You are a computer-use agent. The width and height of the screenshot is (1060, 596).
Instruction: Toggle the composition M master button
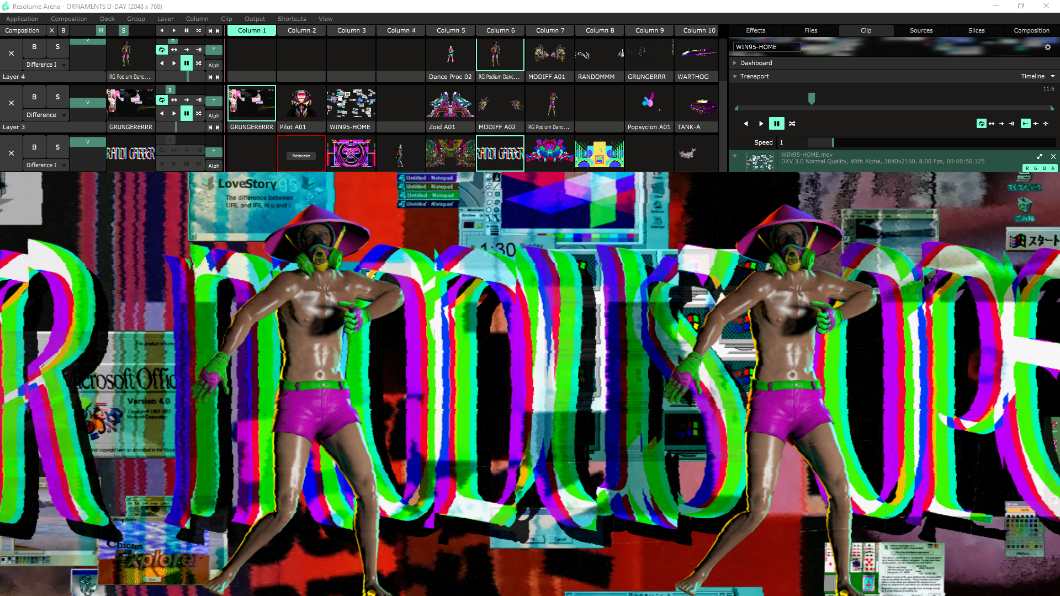click(x=100, y=31)
